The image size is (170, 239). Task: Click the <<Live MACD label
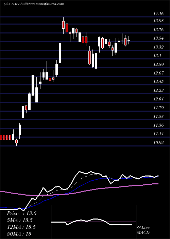tap(143, 230)
